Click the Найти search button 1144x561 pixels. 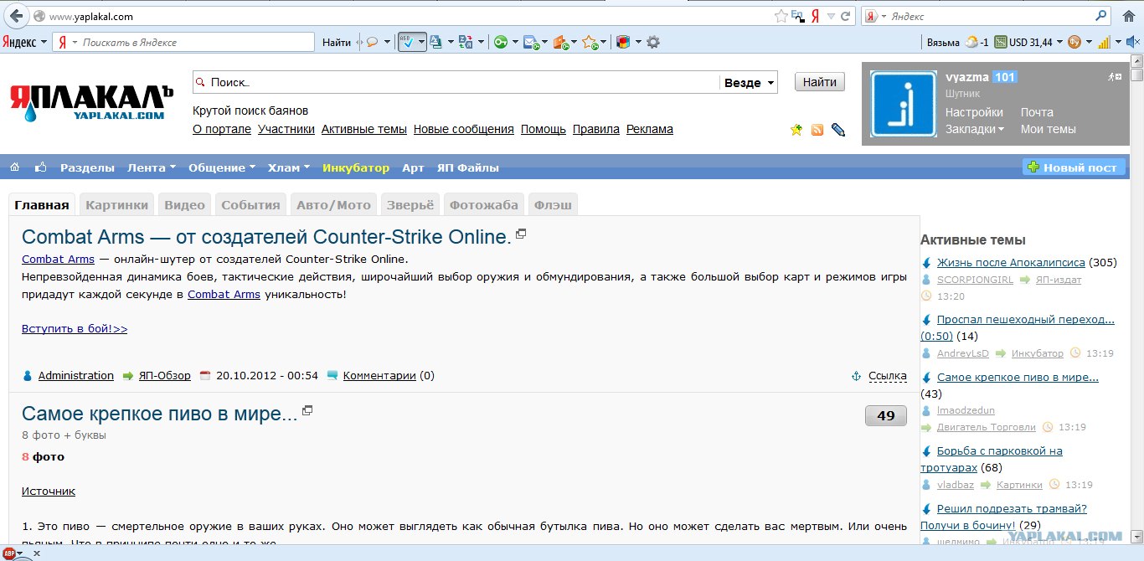tap(820, 82)
